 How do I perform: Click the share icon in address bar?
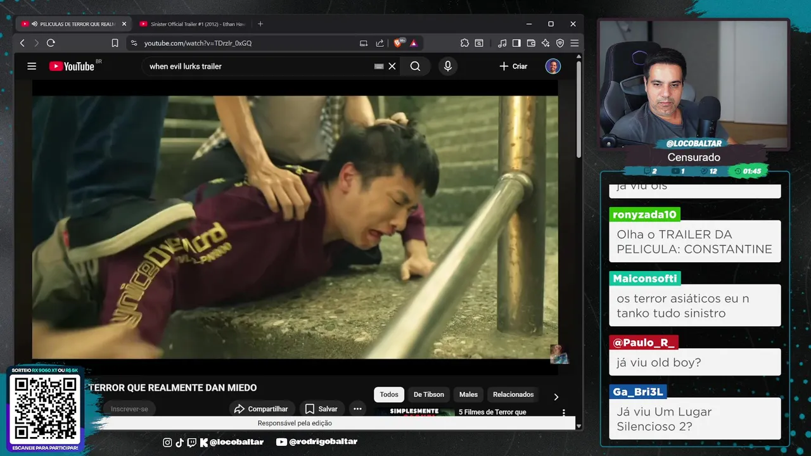click(x=380, y=43)
